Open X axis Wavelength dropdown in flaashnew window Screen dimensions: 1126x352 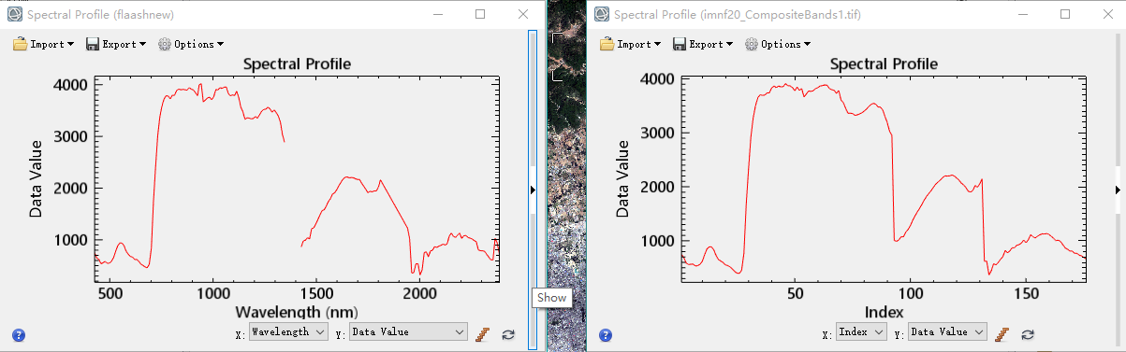tap(288, 331)
